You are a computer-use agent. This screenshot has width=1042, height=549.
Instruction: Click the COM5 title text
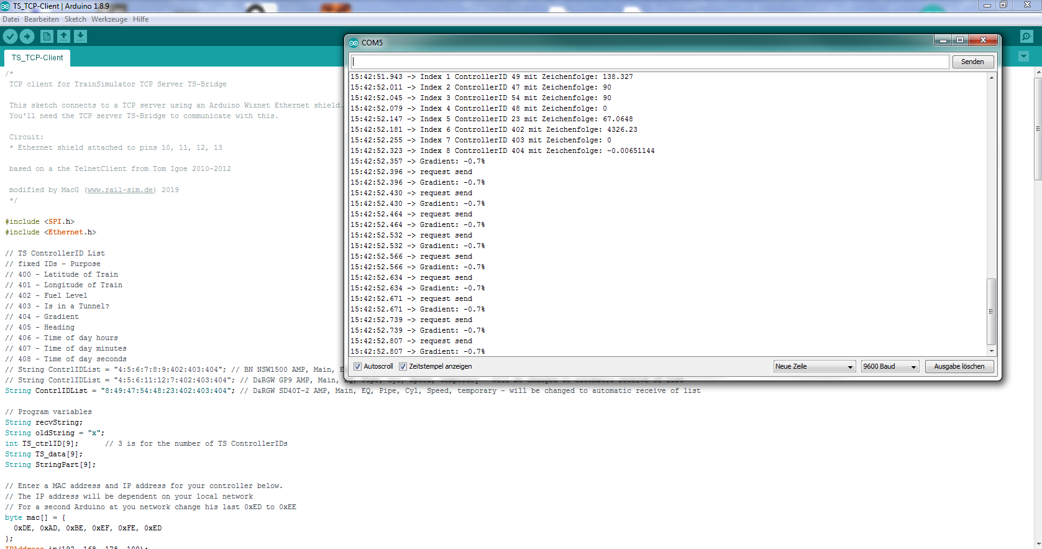[x=372, y=43]
